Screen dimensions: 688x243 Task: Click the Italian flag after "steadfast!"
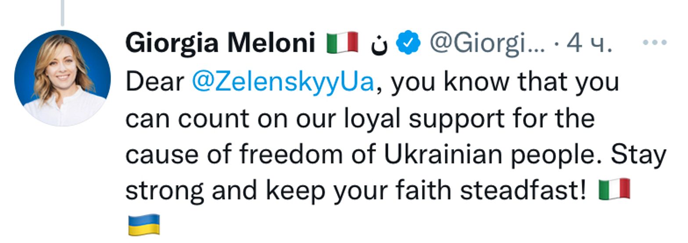click(614, 189)
